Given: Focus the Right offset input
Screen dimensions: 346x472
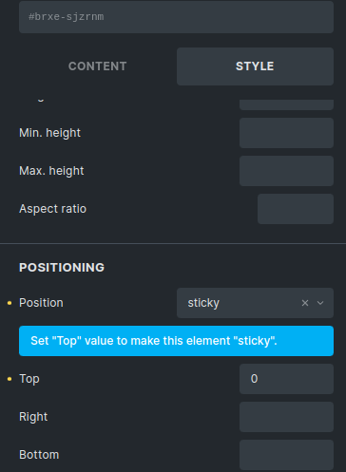Looking at the screenshot, I should click(x=286, y=417).
